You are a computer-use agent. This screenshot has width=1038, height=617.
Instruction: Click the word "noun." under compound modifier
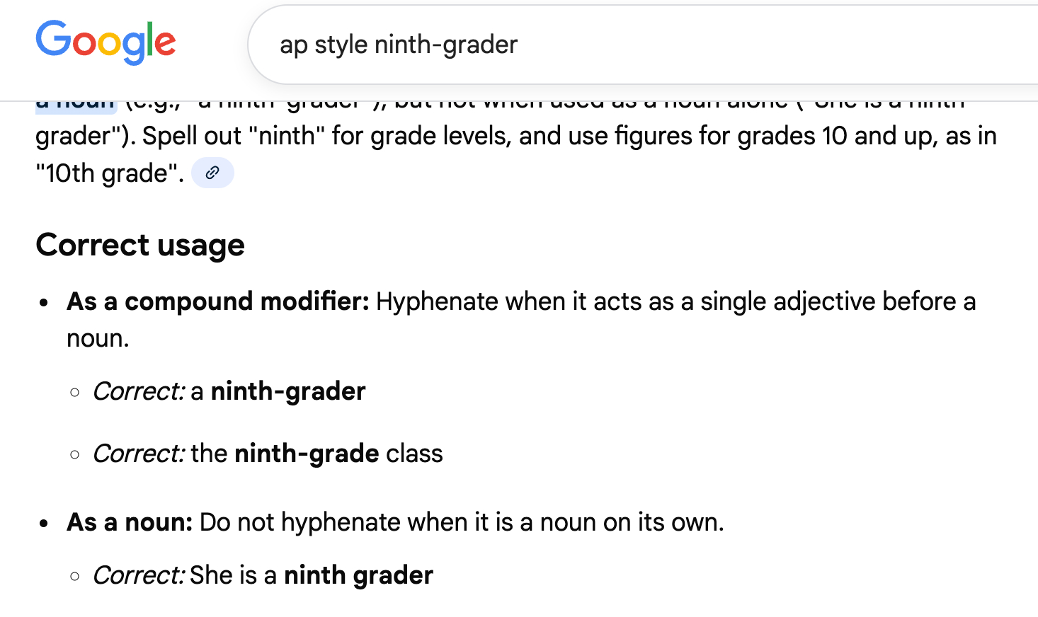(x=98, y=339)
